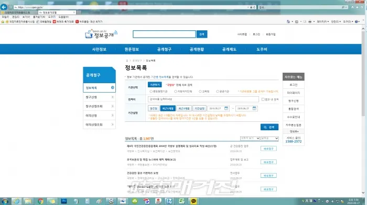This screenshot has width=367, height=205.
Task: Open the 원문정보 navigation menu
Action: tap(132, 49)
